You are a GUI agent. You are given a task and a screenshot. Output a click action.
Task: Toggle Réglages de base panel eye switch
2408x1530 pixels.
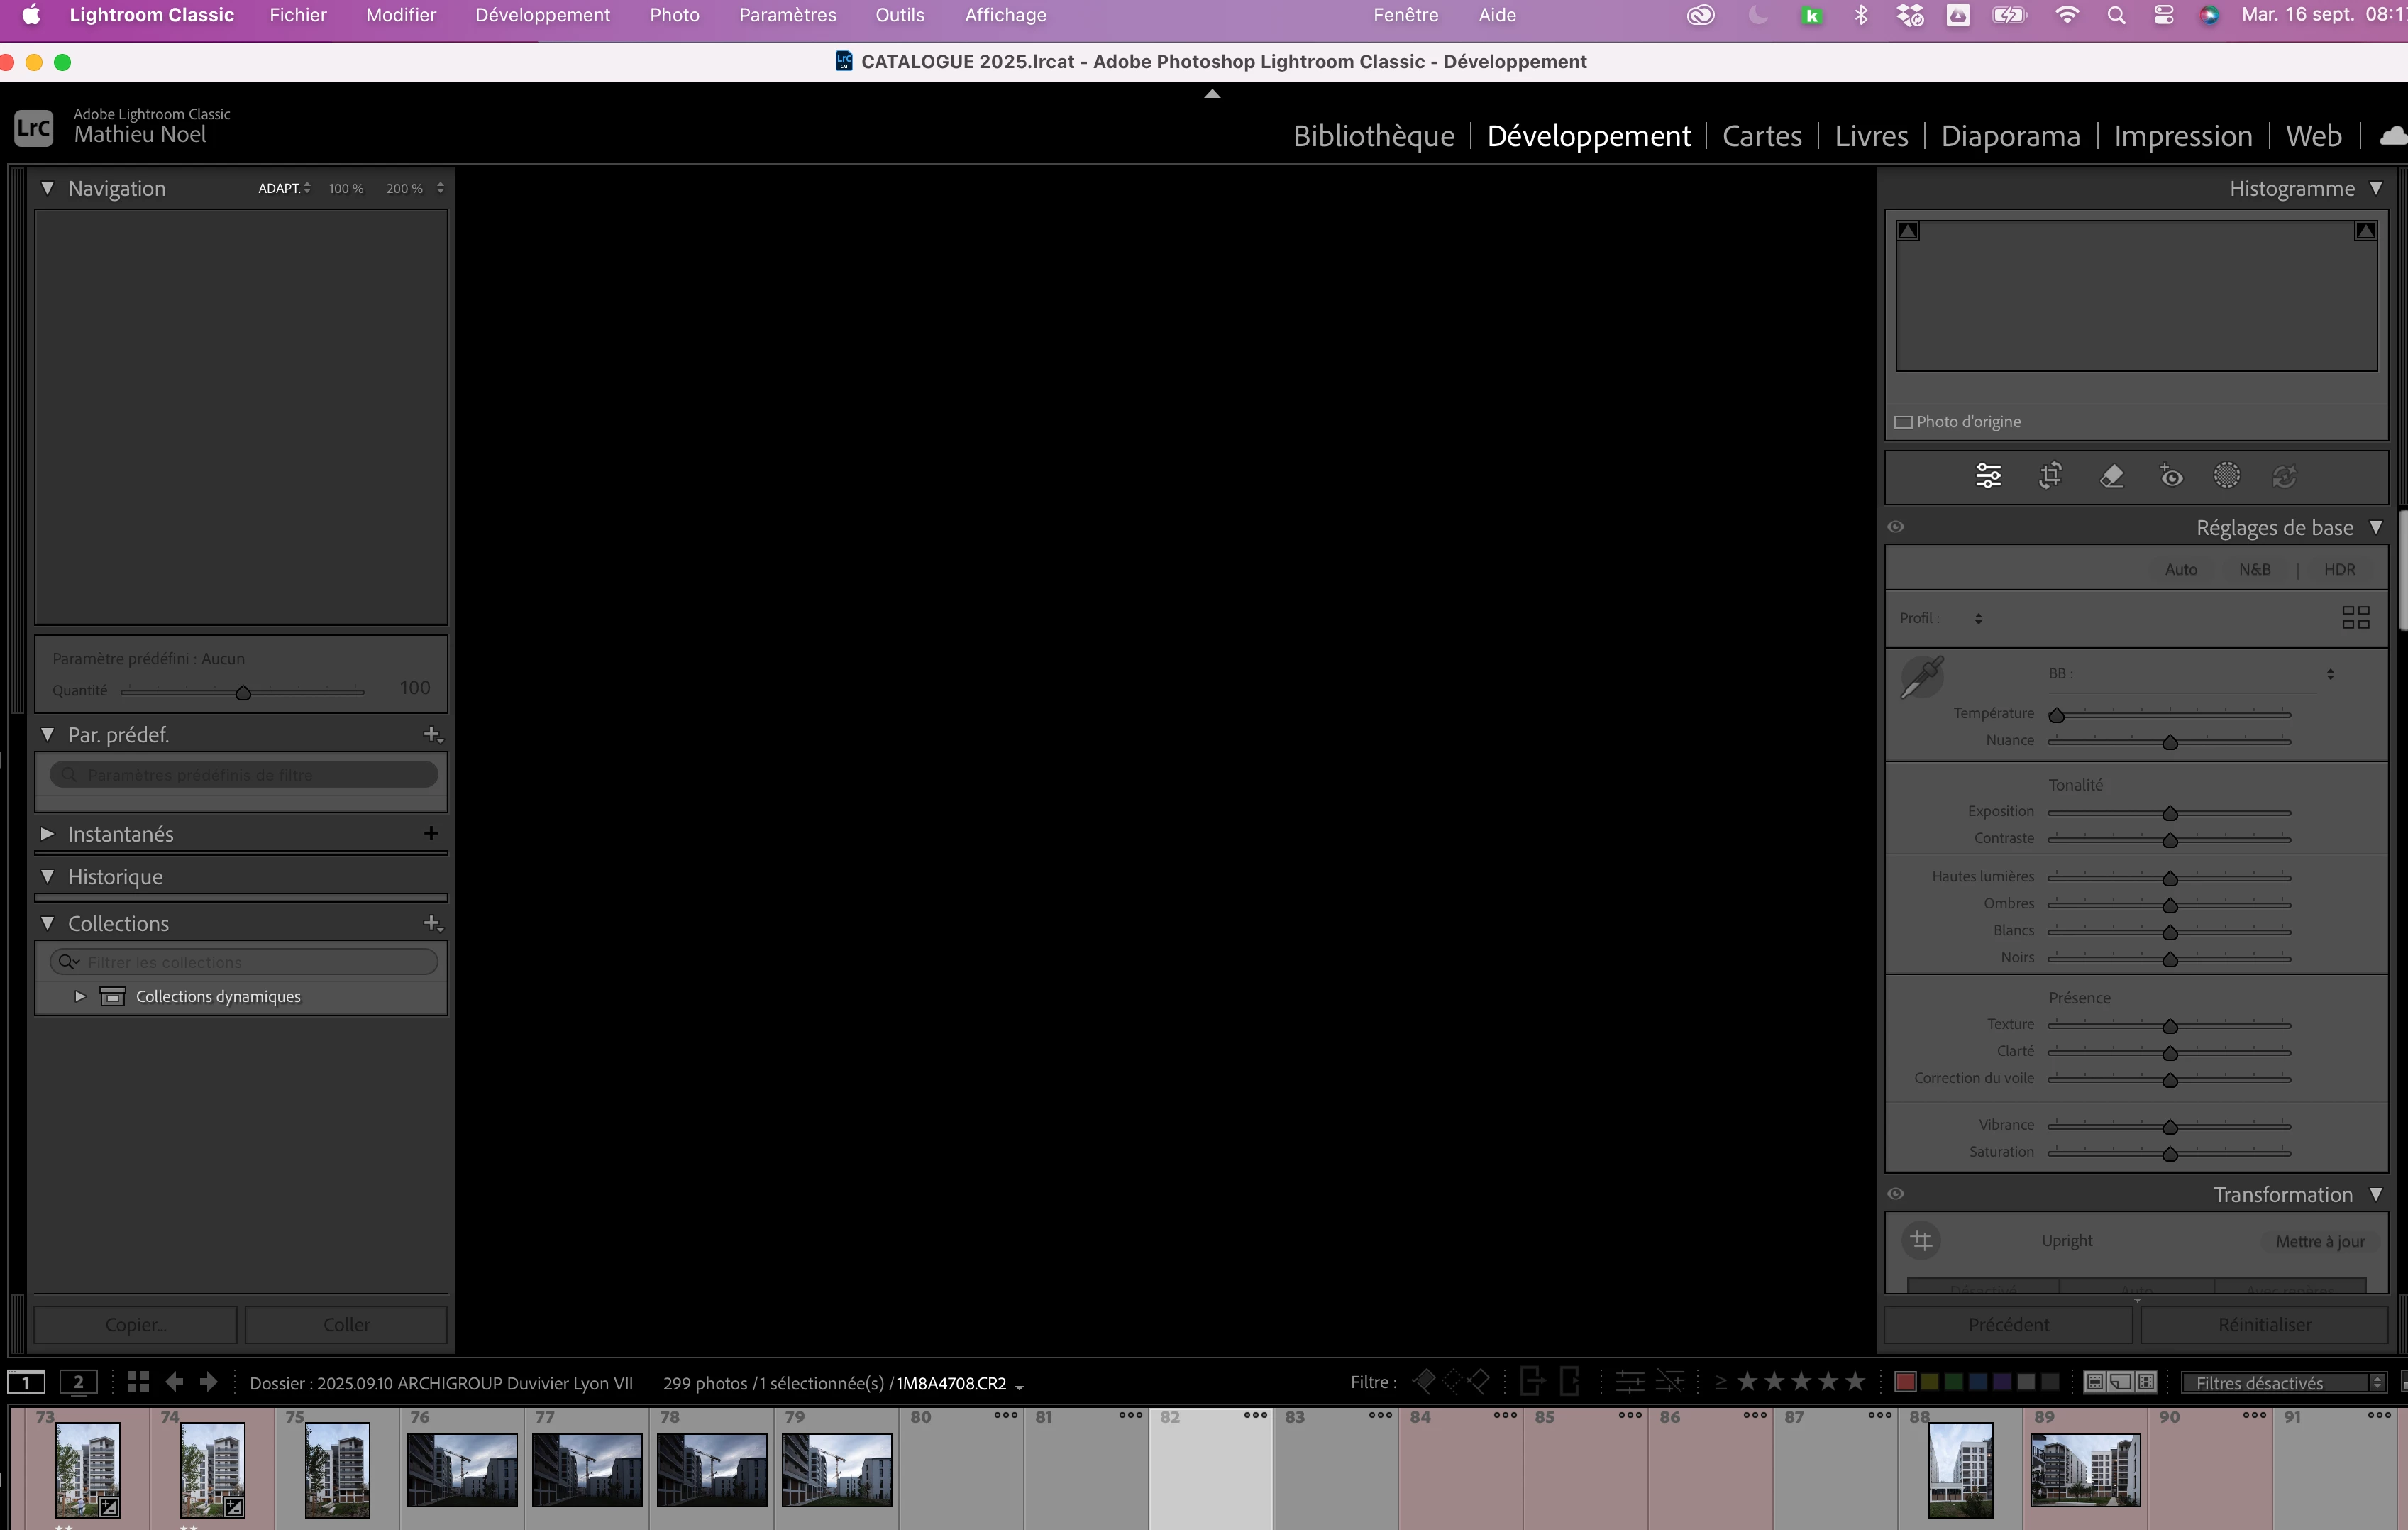tap(1896, 527)
